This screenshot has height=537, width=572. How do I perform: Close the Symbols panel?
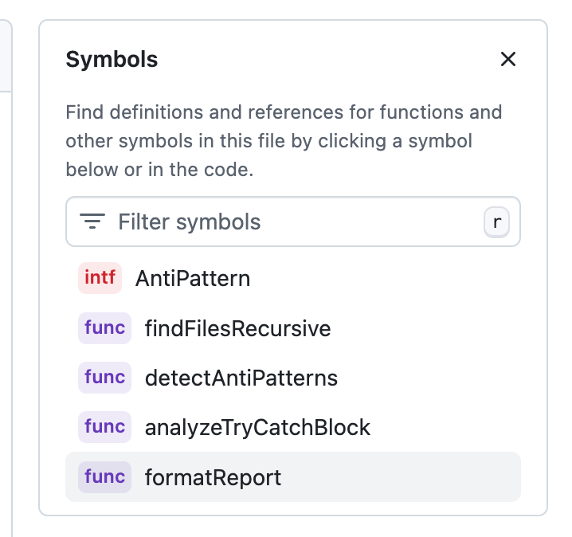point(507,59)
